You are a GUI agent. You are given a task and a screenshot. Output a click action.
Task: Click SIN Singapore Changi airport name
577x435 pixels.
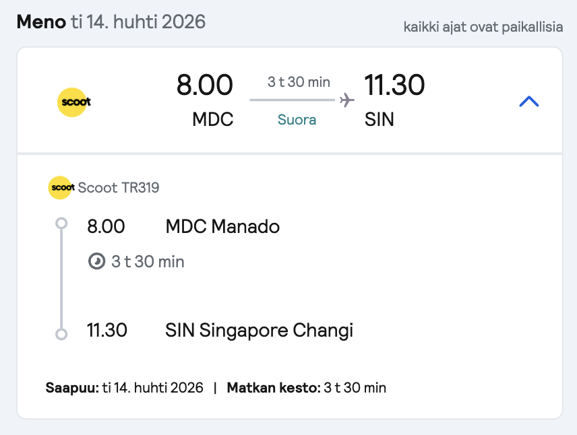click(259, 330)
